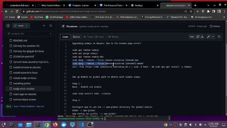Download the raw file icon

tap(202, 37)
